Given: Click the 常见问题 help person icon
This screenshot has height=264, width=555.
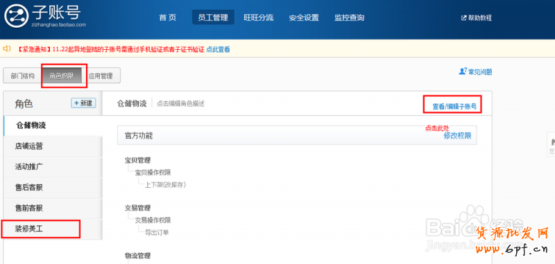Looking at the screenshot, I should (x=463, y=71).
